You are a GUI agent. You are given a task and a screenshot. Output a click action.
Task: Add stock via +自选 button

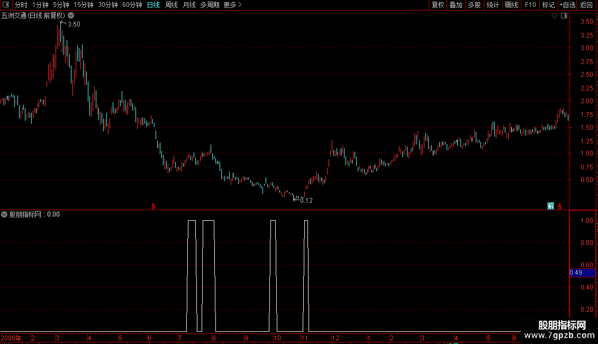pyautogui.click(x=567, y=5)
